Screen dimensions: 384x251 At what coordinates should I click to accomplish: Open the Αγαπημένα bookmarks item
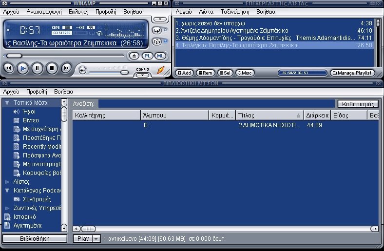pos(23,226)
